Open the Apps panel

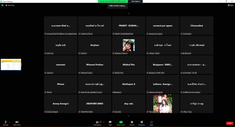pos(151,123)
